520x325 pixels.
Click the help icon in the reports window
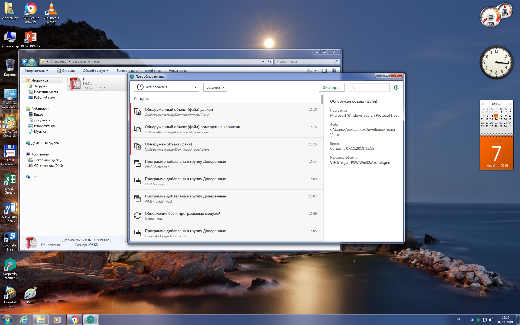(x=396, y=87)
